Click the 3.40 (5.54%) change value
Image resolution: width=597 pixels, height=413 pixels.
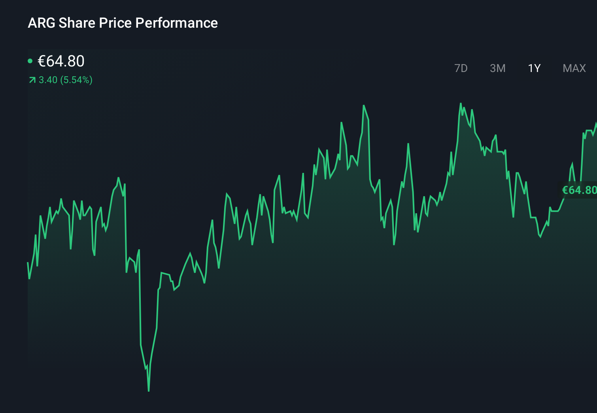coord(66,80)
